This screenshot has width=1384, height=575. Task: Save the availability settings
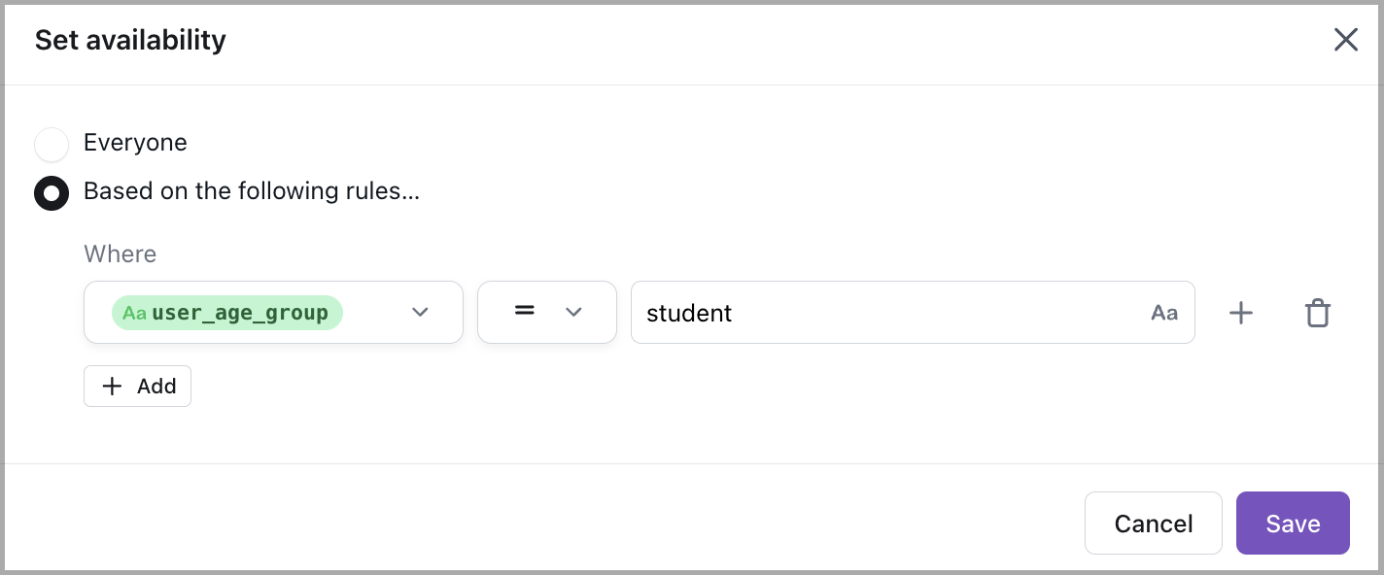pyautogui.click(x=1293, y=524)
